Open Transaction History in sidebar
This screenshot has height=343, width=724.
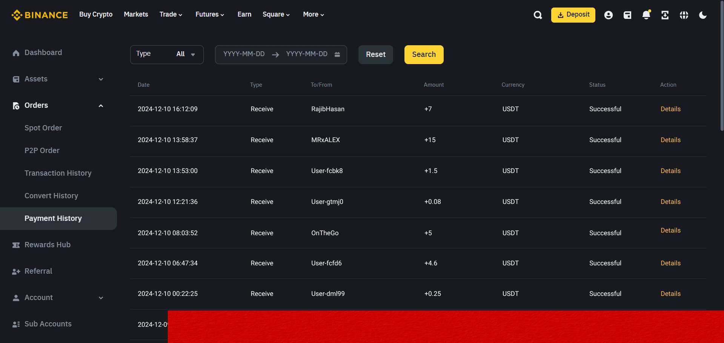click(x=58, y=173)
